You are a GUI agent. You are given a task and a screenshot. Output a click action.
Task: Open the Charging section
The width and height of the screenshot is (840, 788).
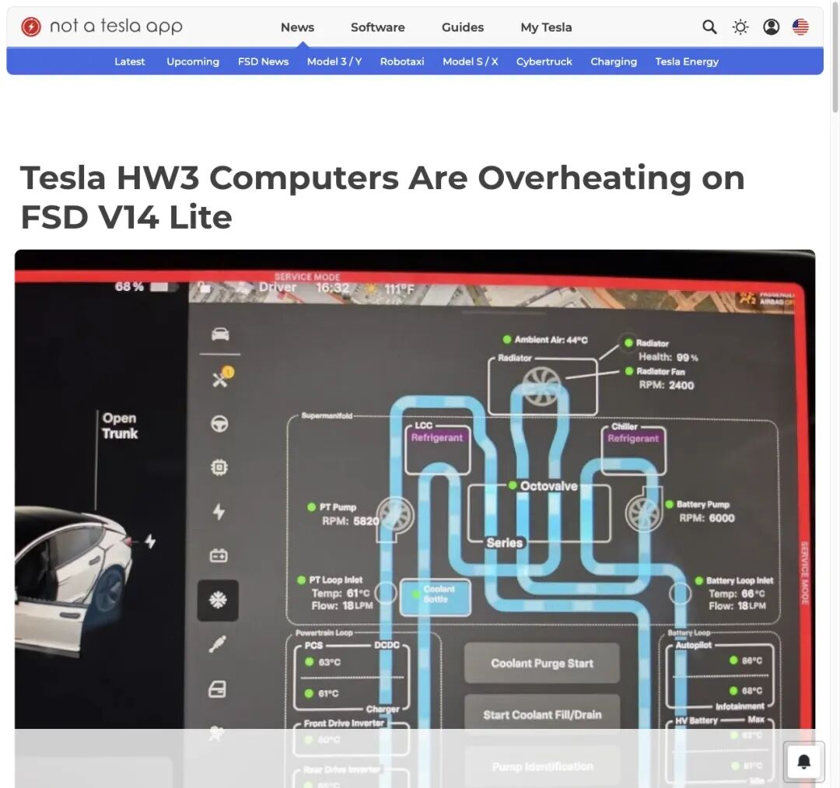tap(614, 61)
